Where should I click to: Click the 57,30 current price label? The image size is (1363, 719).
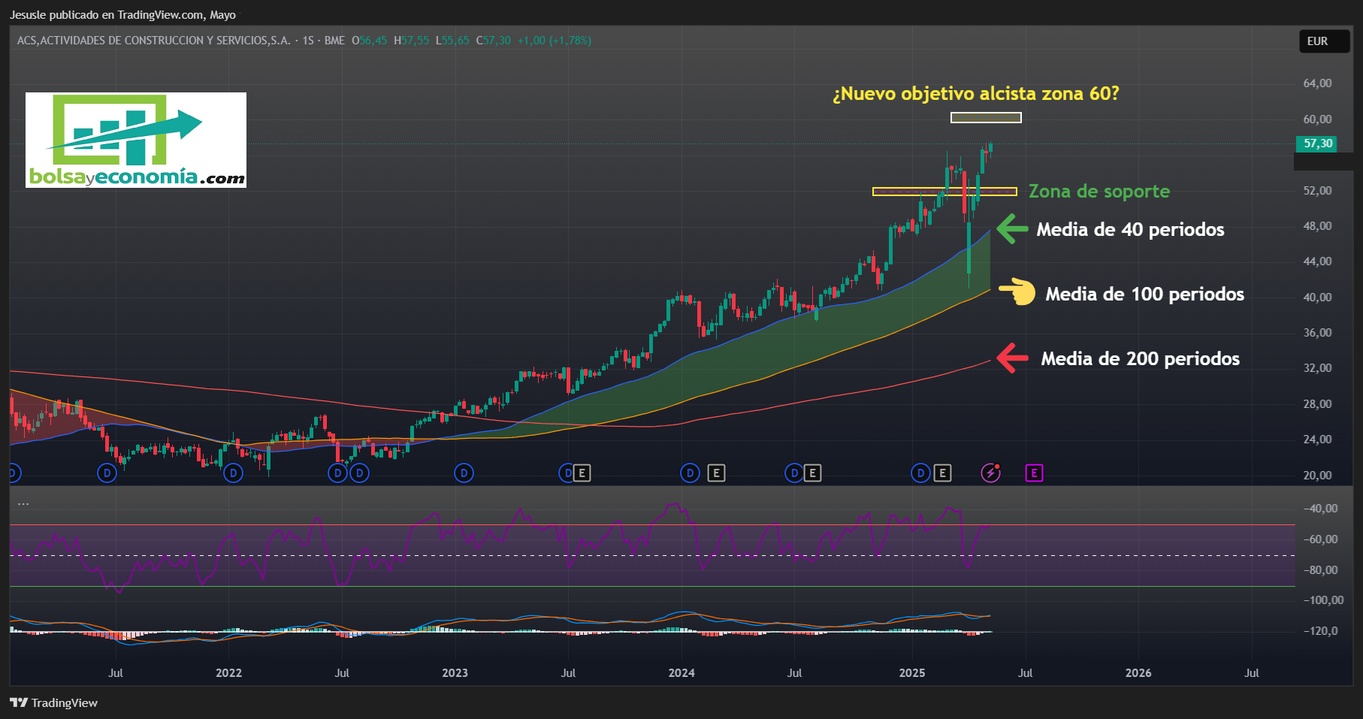point(1316,143)
